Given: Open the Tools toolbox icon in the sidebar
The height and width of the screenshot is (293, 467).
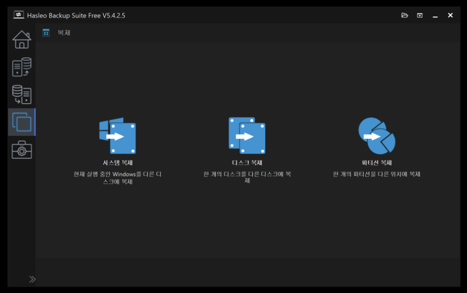Looking at the screenshot, I should [22, 150].
